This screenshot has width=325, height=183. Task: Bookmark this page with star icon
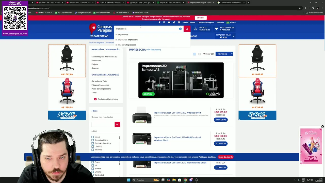pos(300,8)
